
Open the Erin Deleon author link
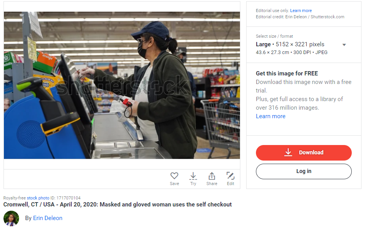click(48, 218)
